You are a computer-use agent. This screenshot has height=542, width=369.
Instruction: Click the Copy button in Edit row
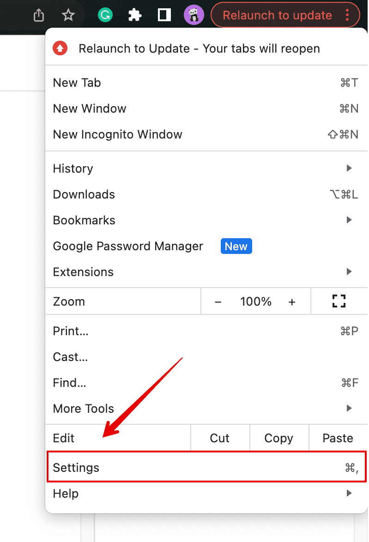point(278,438)
